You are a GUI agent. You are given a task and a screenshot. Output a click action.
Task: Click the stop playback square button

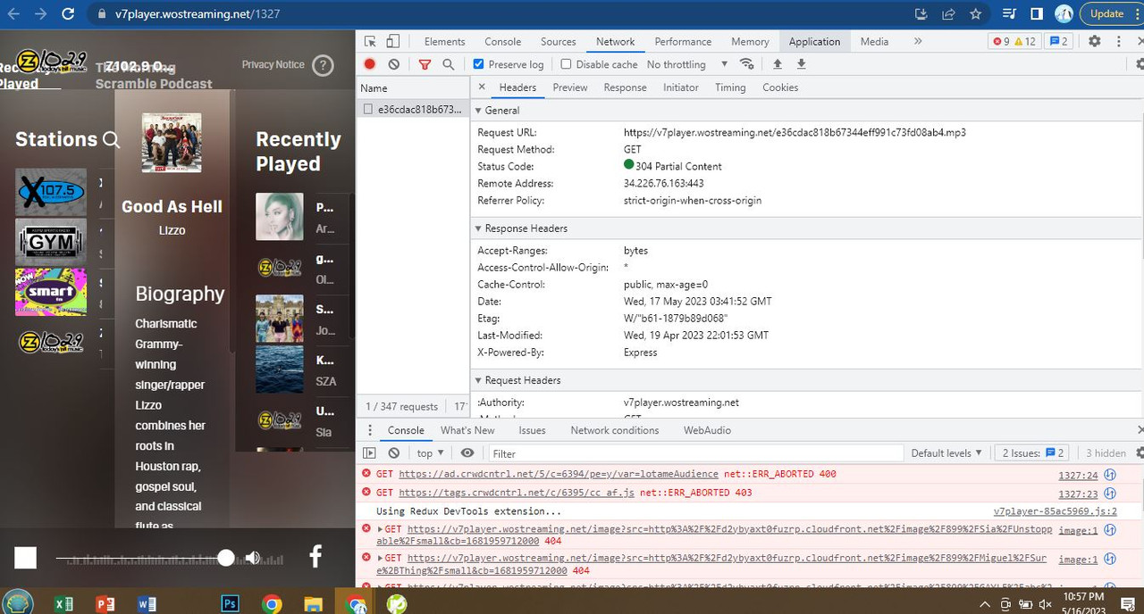[25, 558]
